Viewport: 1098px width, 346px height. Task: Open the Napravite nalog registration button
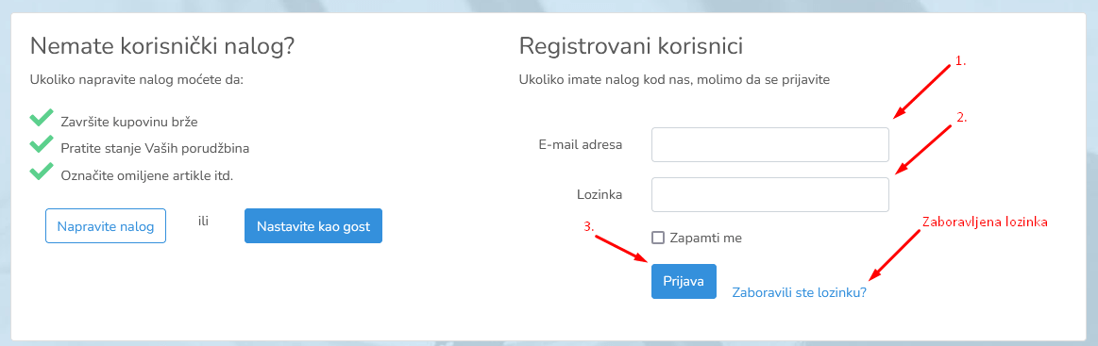coord(106,225)
